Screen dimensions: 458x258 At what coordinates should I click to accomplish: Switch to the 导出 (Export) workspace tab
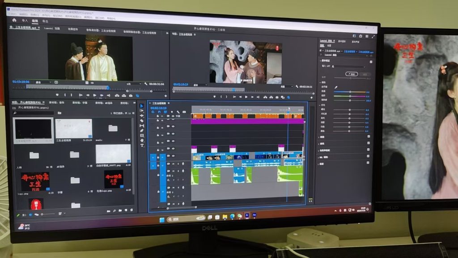45,21
